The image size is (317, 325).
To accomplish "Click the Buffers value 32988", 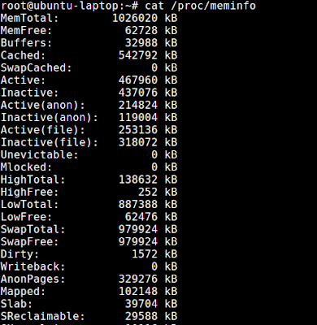I will pyautogui.click(x=141, y=43).
